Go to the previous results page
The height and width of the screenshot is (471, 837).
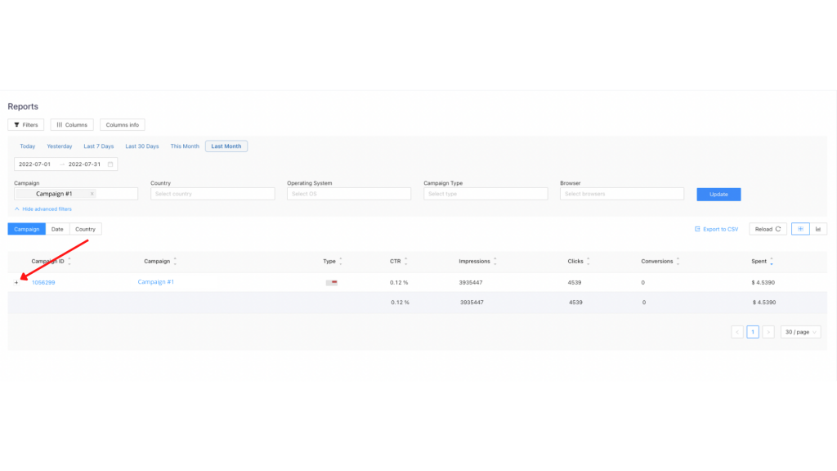737,332
